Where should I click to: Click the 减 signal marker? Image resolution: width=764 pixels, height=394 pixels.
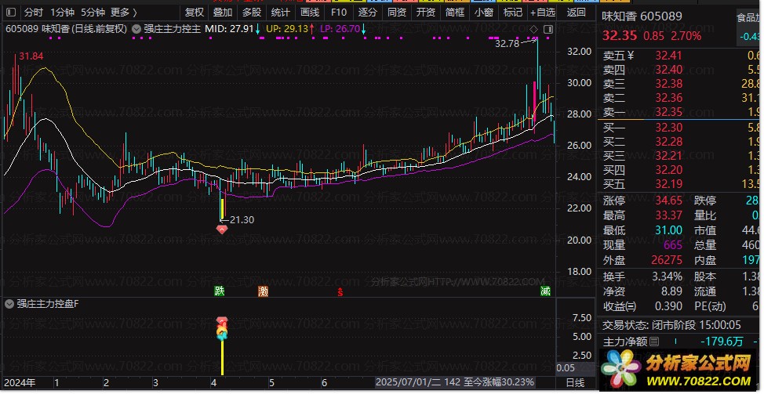coord(545,291)
